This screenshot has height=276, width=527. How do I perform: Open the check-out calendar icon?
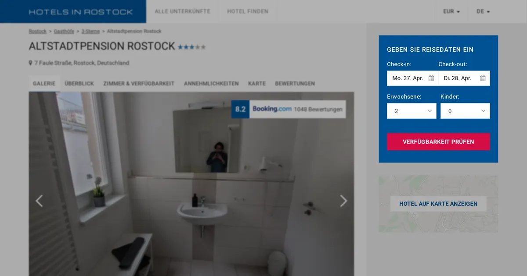(x=483, y=78)
